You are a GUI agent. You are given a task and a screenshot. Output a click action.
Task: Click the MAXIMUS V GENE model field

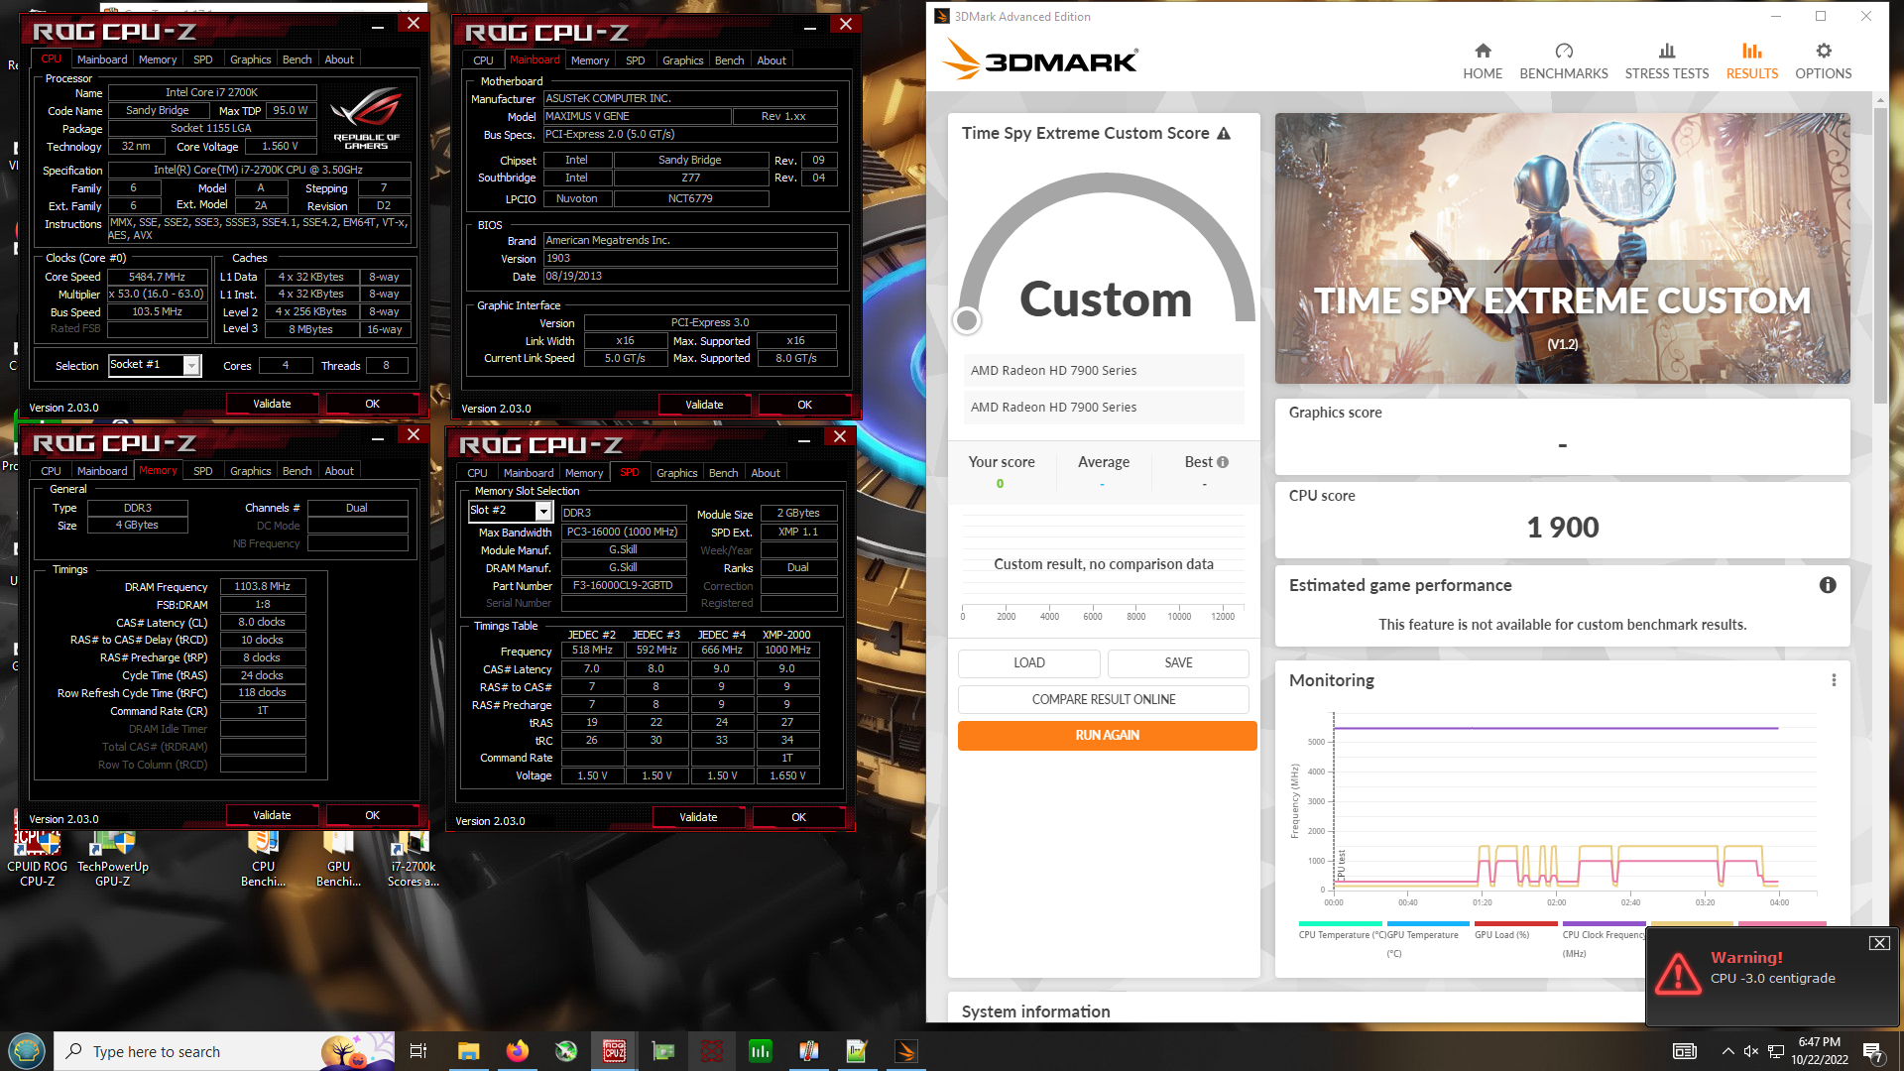637,116
